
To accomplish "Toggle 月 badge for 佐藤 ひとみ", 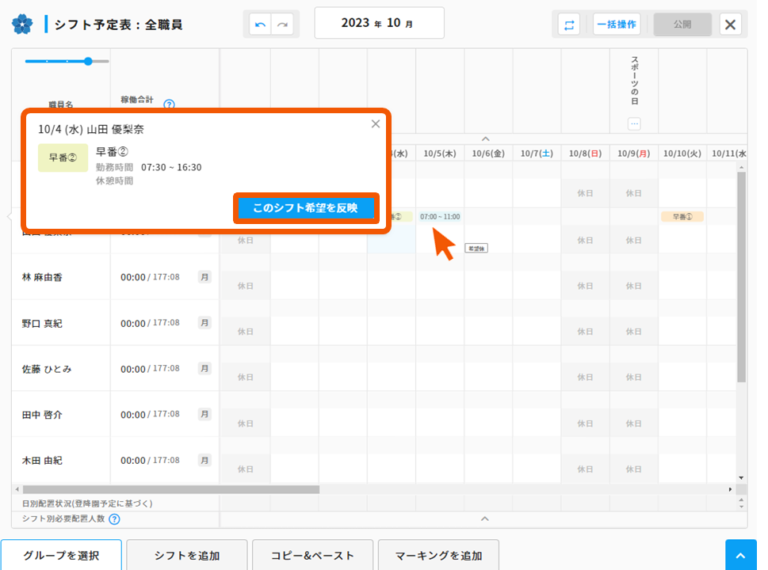I will pos(204,369).
